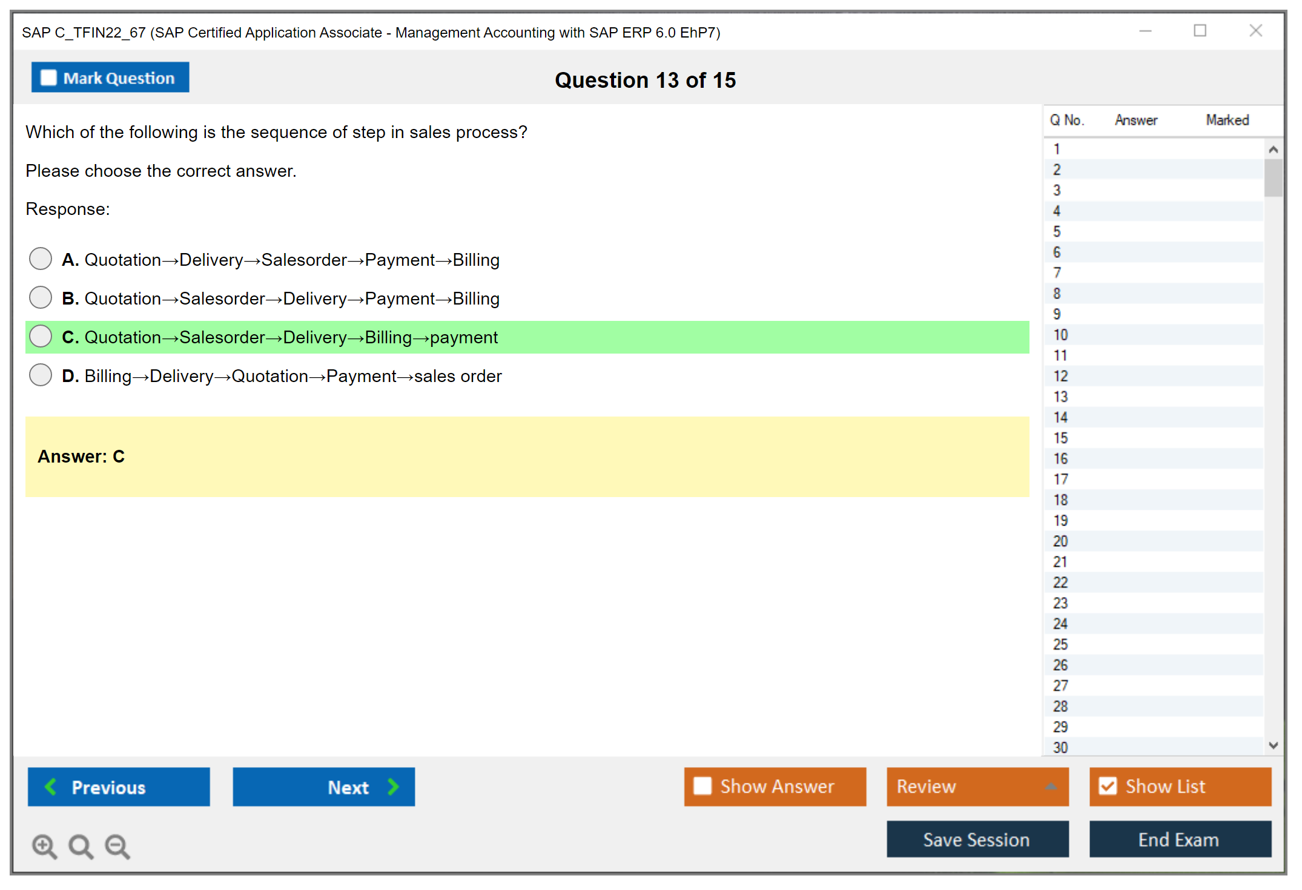Select answer option A radio button
Image resolution: width=1302 pixels, height=890 pixels.
tap(41, 259)
